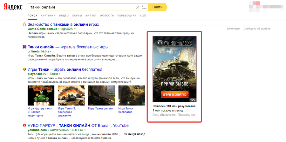
Task: Click the ПРИМИ ВЫЗОВ banner text
Action: (x=174, y=85)
